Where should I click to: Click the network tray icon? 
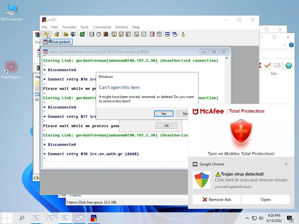254,218
